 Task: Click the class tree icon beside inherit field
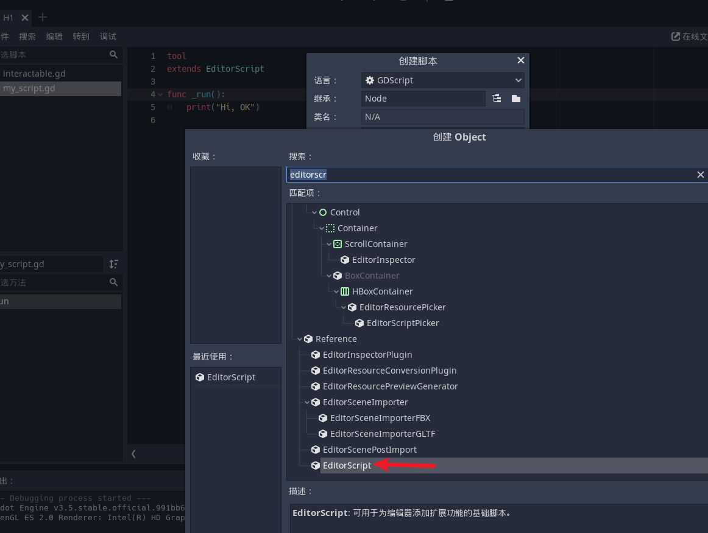pos(497,99)
